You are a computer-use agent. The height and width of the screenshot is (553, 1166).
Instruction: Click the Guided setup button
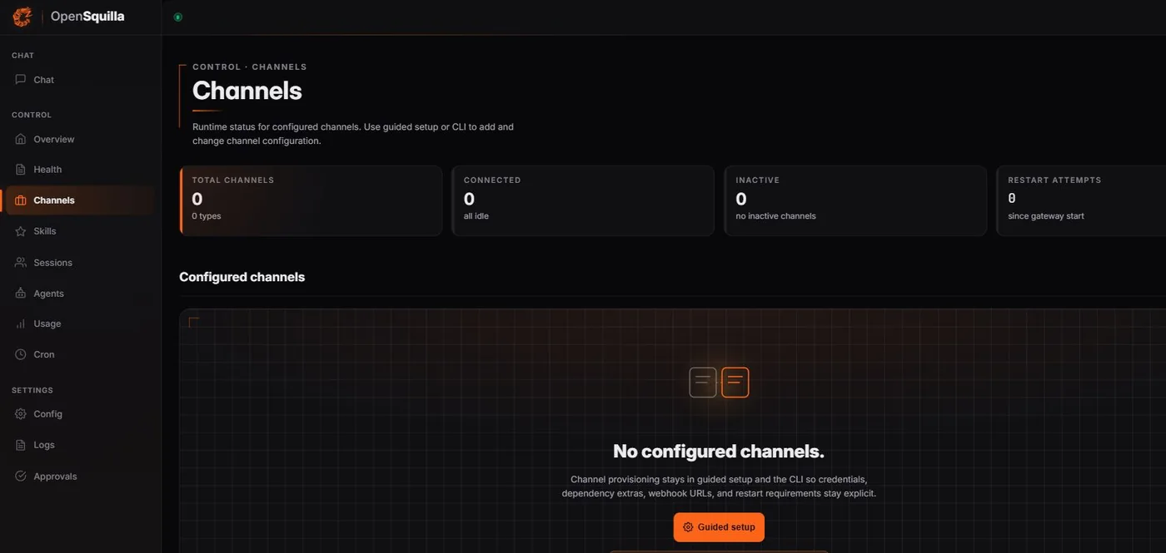click(x=719, y=527)
